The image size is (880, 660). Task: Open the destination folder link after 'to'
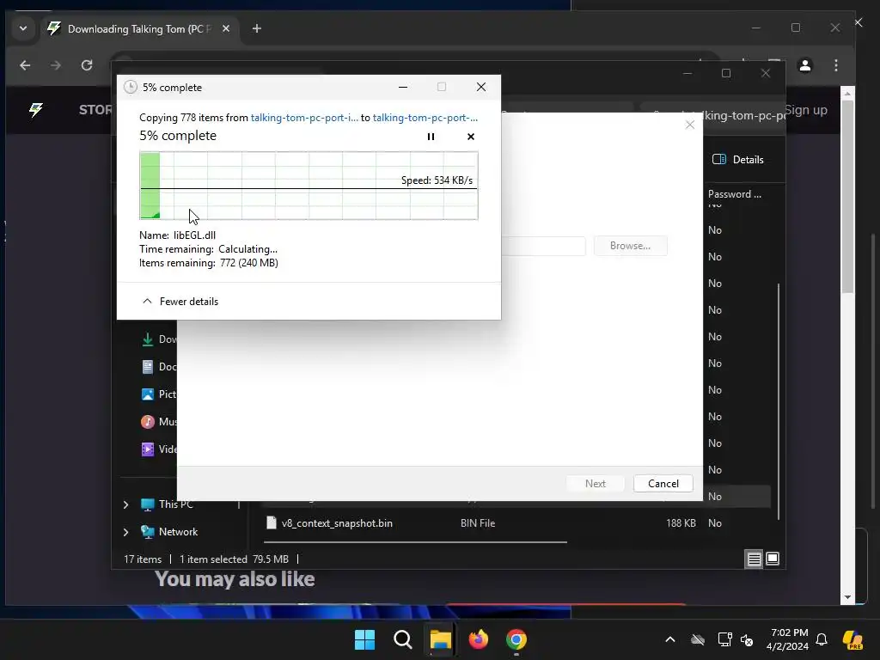point(425,118)
